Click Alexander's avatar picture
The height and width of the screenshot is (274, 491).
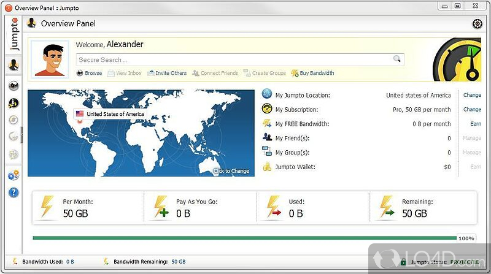tap(51, 60)
